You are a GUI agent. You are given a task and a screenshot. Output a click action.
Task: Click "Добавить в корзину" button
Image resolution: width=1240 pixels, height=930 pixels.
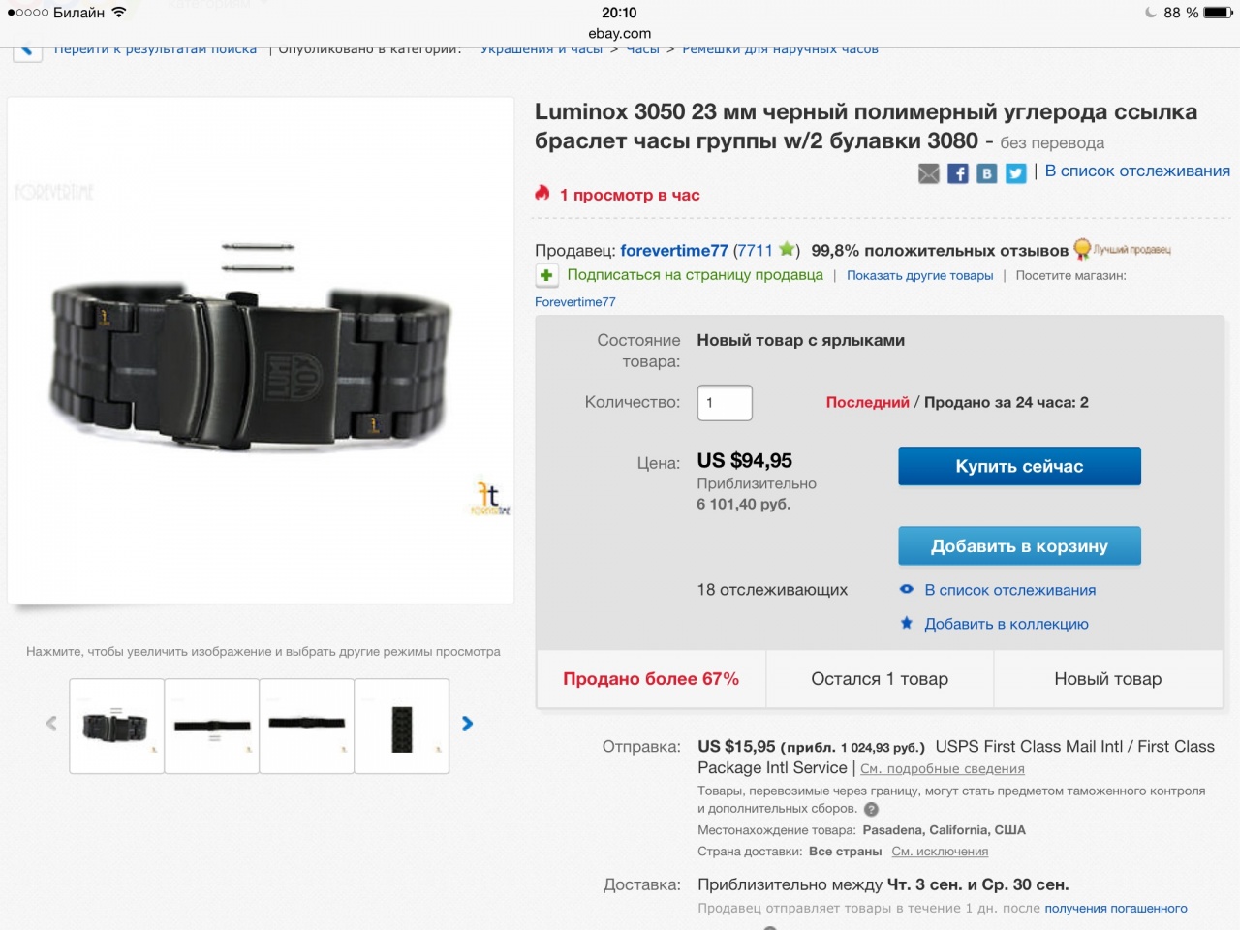tap(1019, 546)
